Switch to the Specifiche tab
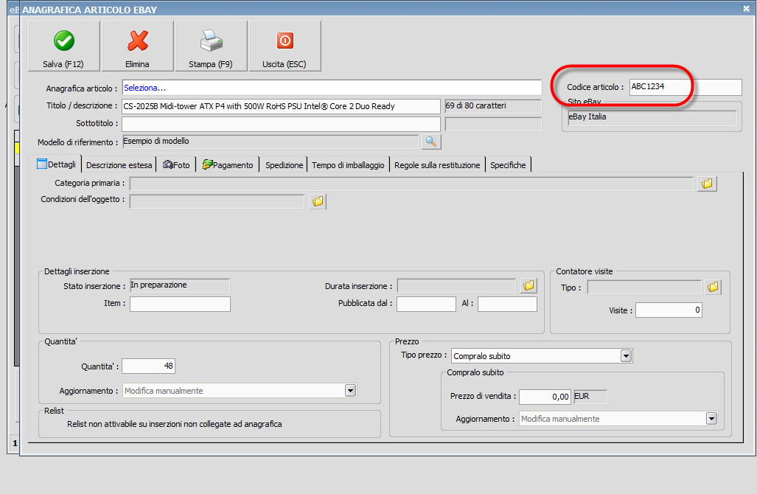 508,165
